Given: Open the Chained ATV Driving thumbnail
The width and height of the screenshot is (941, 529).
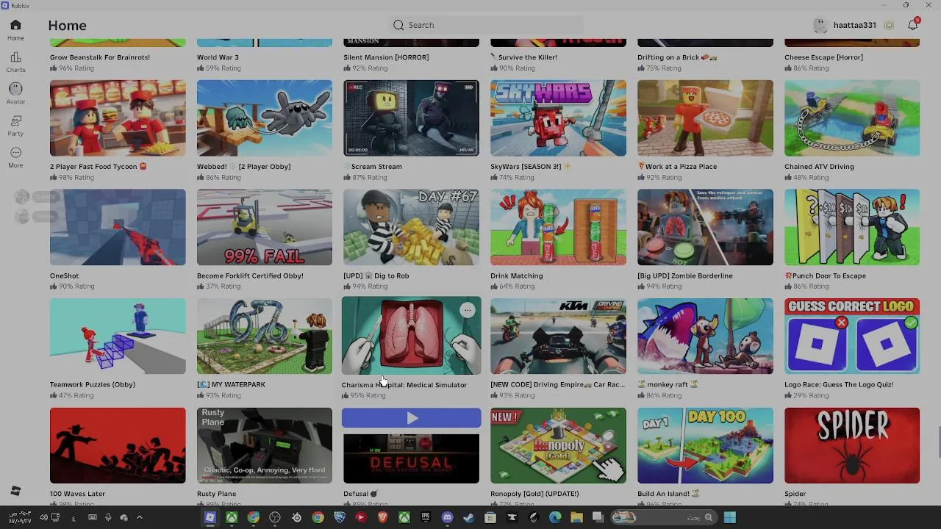Looking at the screenshot, I should [852, 118].
